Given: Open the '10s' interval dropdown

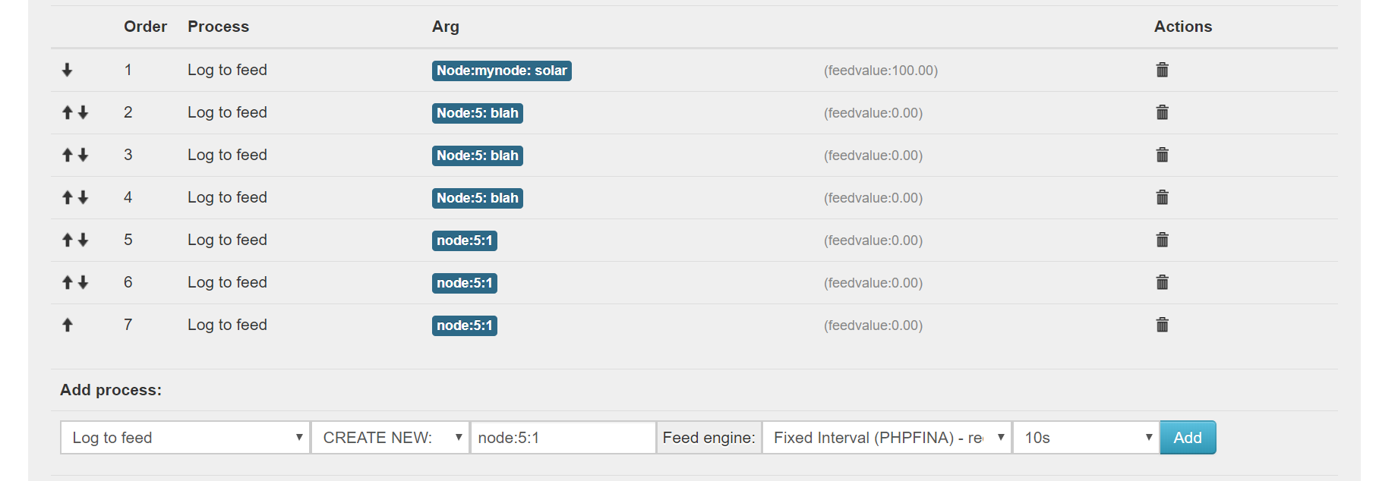Looking at the screenshot, I should pyautogui.click(x=1084, y=437).
